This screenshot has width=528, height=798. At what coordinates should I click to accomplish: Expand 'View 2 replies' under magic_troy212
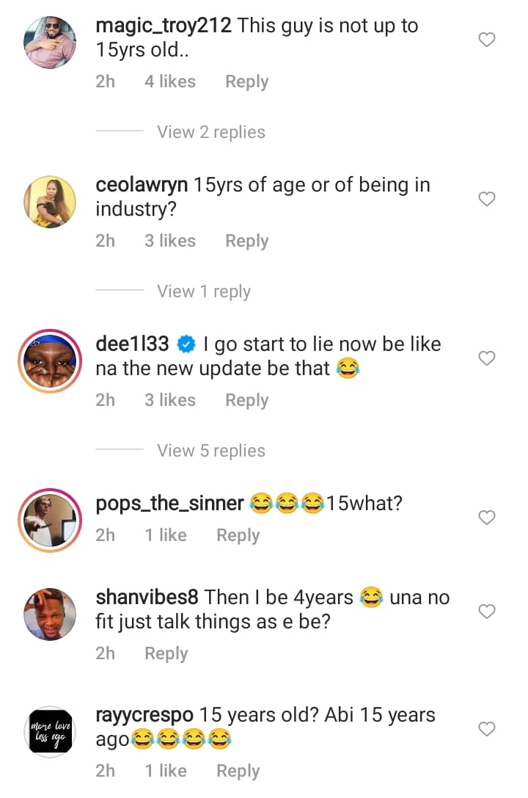pos(210,132)
